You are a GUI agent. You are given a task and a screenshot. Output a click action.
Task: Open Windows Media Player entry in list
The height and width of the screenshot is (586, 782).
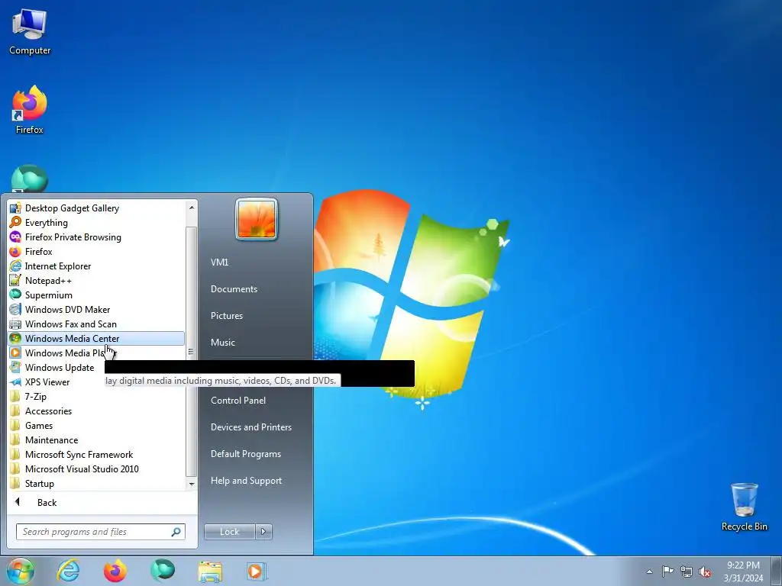95,353
